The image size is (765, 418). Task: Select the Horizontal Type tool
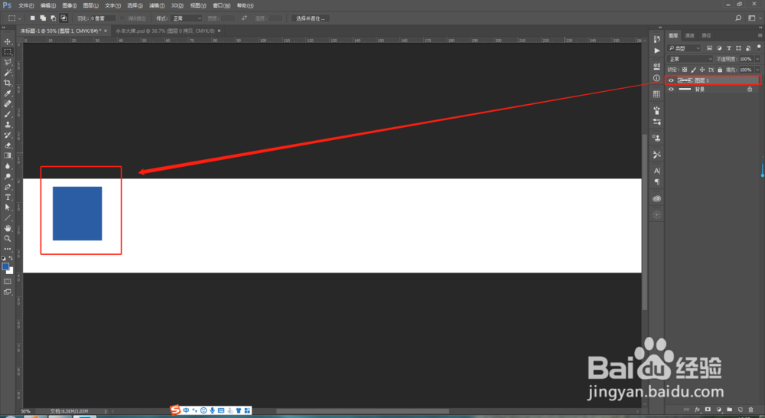8,198
